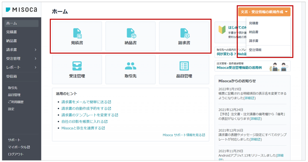Open the 見積書 card icon on home

pos(77,33)
